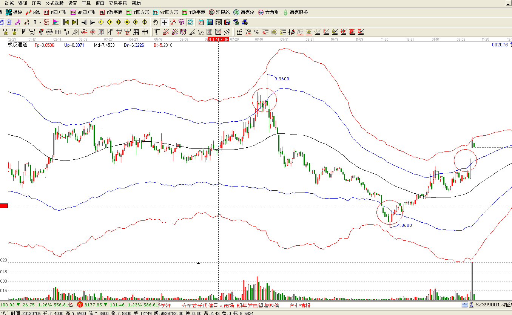Click the calendar date icon
512x315 pixels.
pyautogui.click(x=202, y=22)
